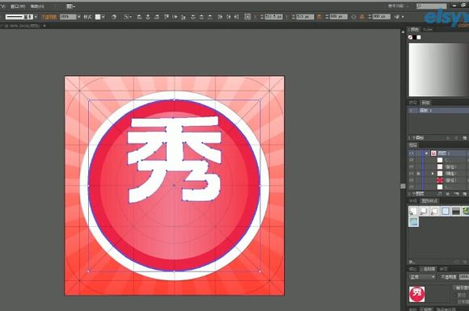Screen dimensions: 469x311
Task: Switch to the 图形样式 Graphic Styles tab
Action: pyautogui.click(x=429, y=201)
